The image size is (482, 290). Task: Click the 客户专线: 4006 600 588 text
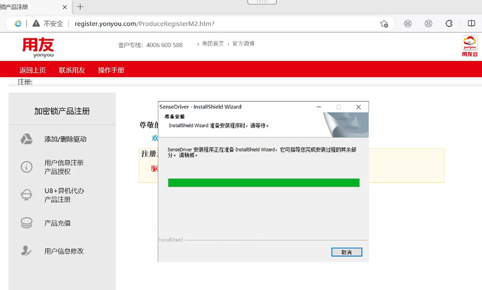tap(150, 45)
